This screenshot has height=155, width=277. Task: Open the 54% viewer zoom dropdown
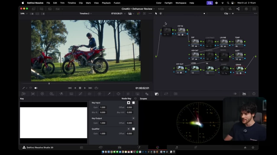point(24,13)
